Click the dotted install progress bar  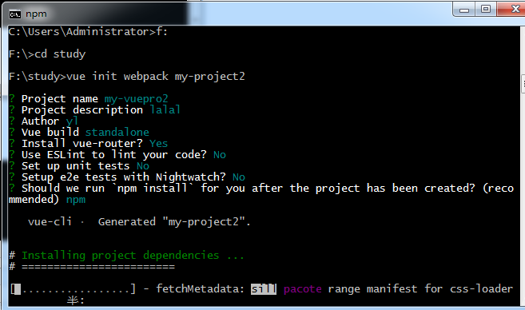[73, 289]
